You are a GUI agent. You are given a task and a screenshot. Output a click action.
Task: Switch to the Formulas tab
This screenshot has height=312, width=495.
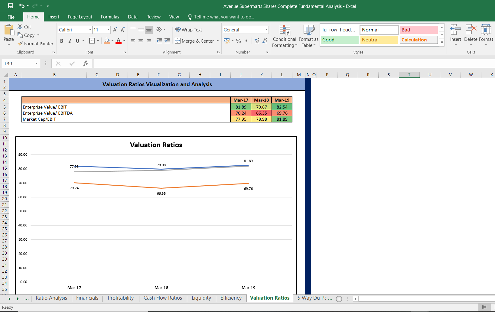pyautogui.click(x=110, y=17)
